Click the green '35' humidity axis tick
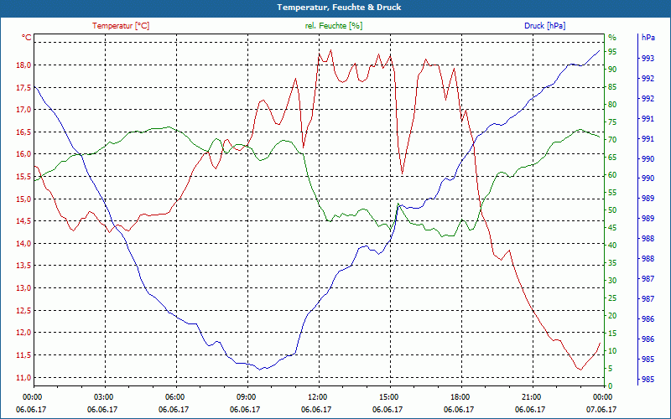The width and height of the screenshot is (671, 419). 612,263
